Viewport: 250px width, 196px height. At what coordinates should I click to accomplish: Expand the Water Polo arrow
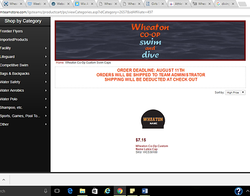click(x=46, y=99)
